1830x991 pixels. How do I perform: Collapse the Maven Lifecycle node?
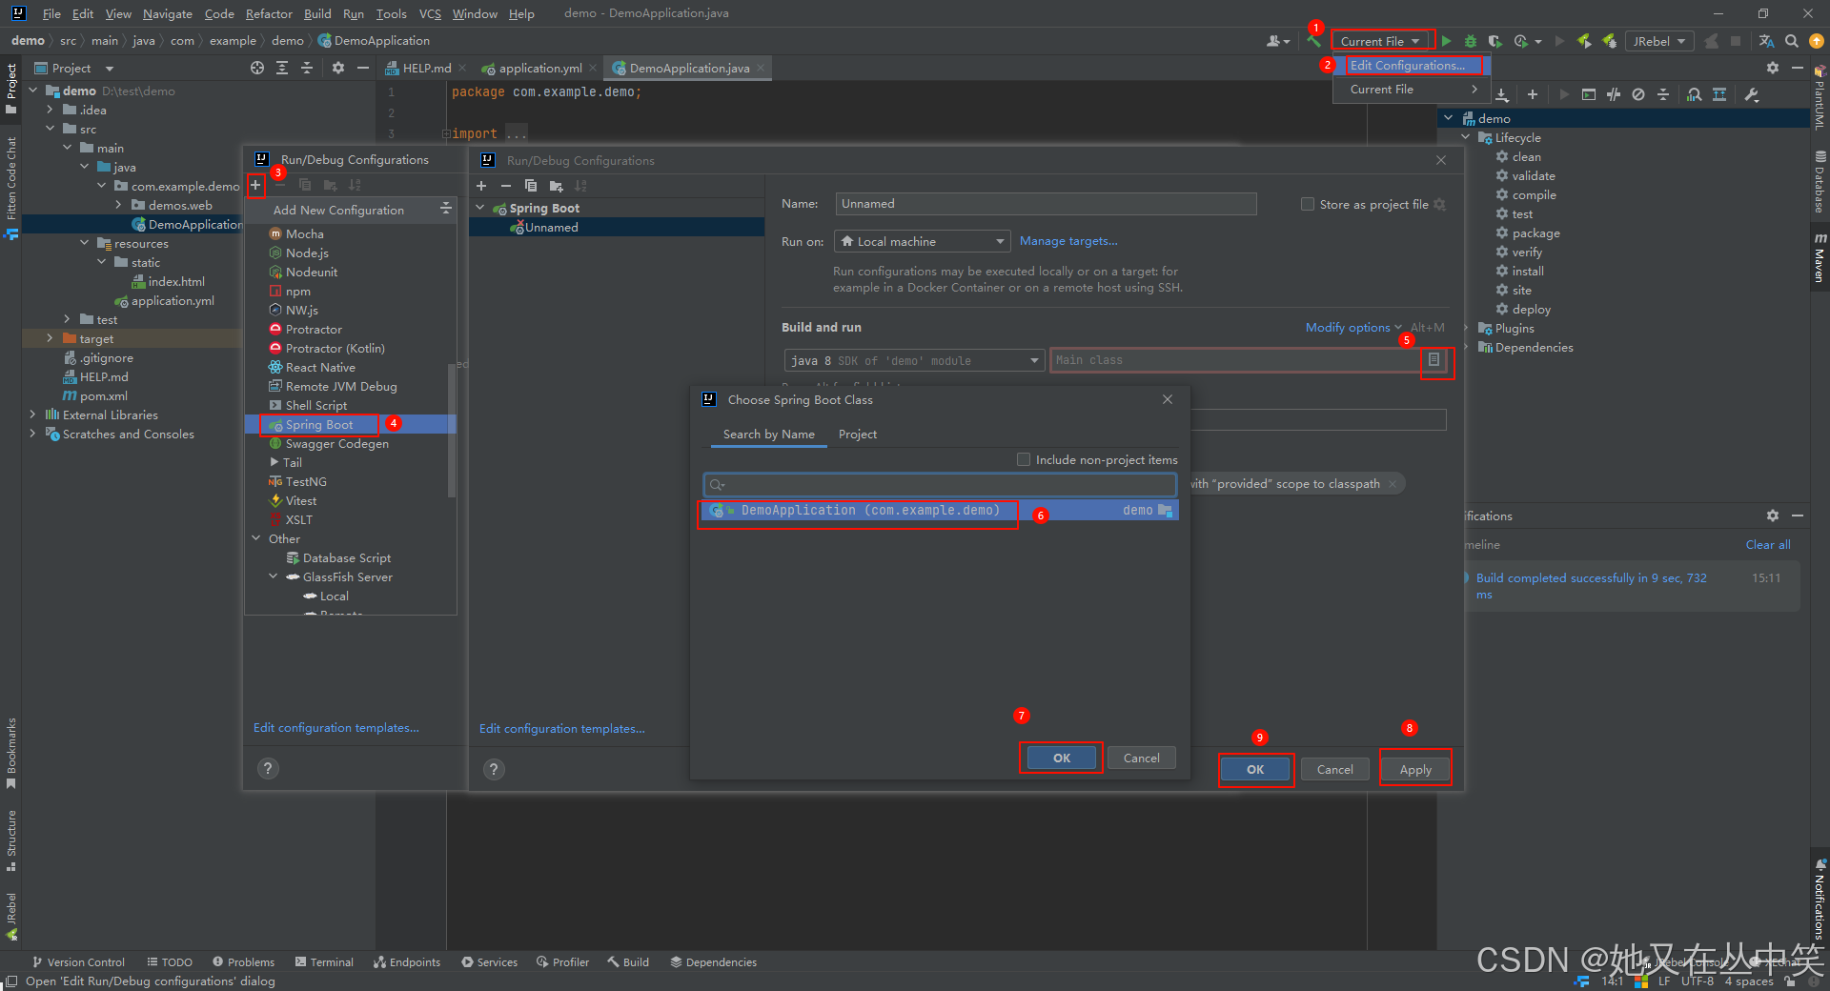[1467, 137]
